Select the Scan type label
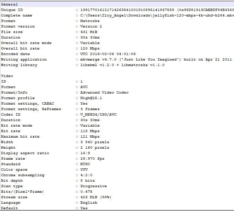The image size is (234, 211). [x=12, y=186]
